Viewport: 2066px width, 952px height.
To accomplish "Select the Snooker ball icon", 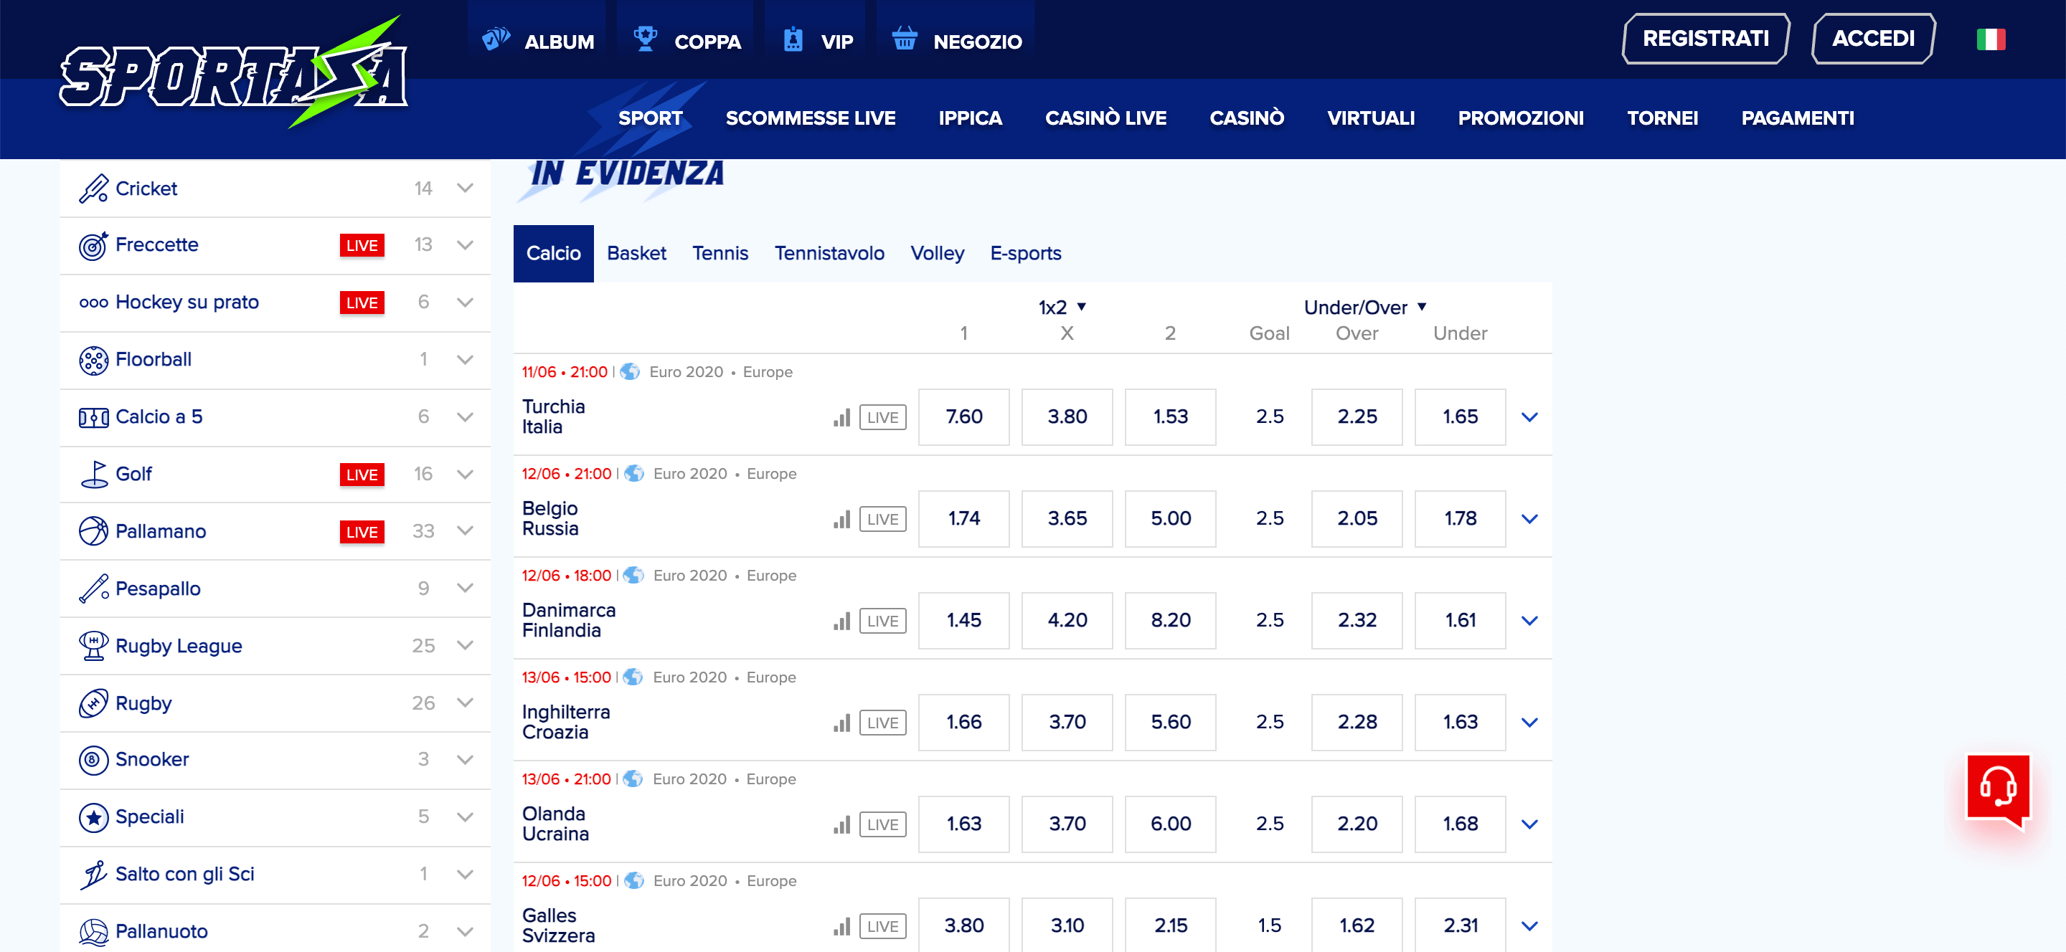I will [x=93, y=759].
